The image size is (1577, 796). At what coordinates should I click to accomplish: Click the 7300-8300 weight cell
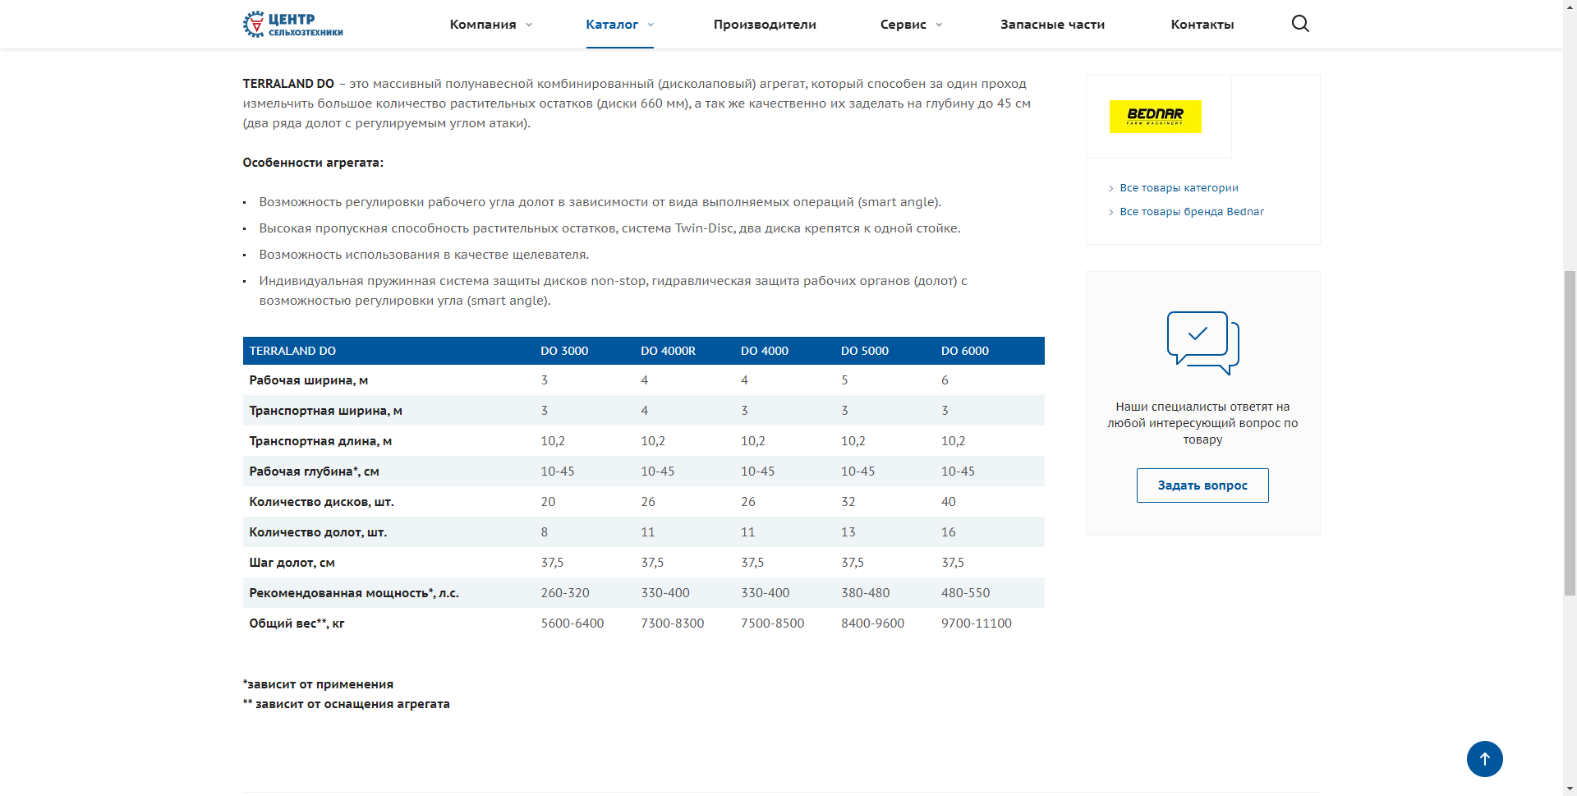click(x=673, y=623)
